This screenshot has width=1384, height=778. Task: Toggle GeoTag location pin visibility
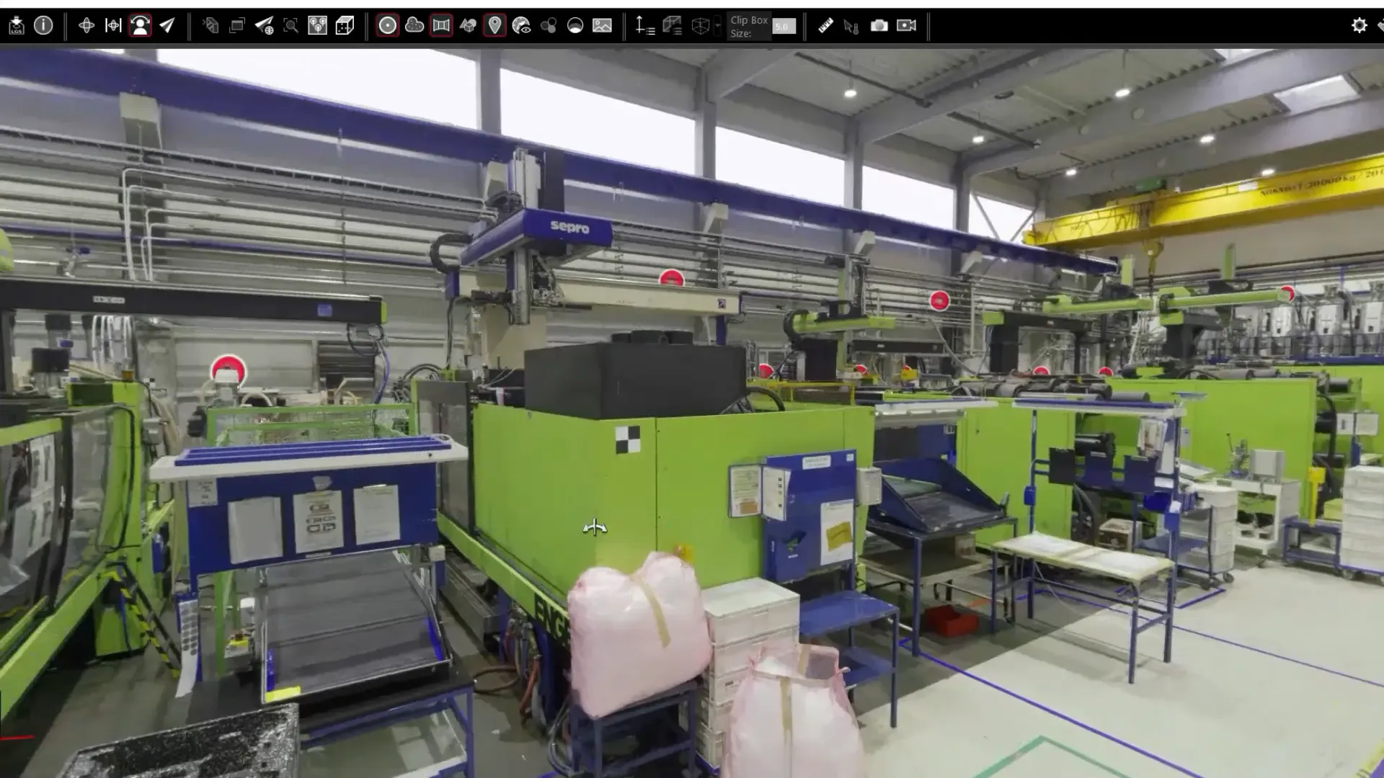tap(494, 26)
